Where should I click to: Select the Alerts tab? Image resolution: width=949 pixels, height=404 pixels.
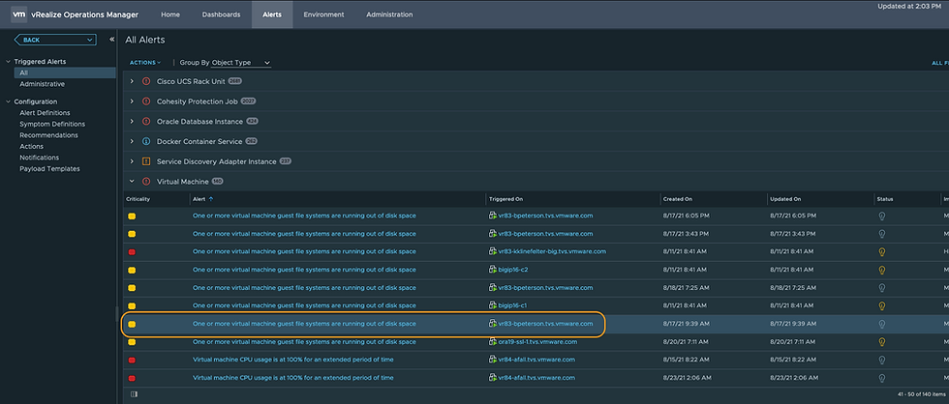272,14
